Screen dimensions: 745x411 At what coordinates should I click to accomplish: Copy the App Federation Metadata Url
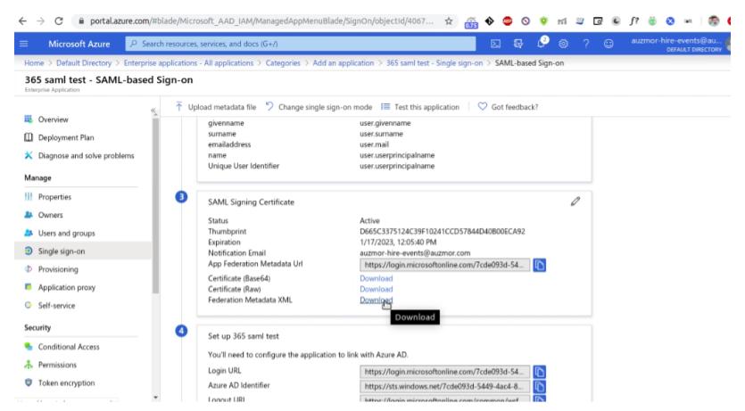pyautogui.click(x=539, y=265)
